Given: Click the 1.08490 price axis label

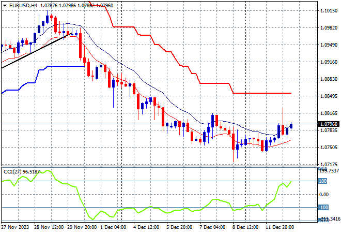Looking at the screenshot, I should [327, 96].
